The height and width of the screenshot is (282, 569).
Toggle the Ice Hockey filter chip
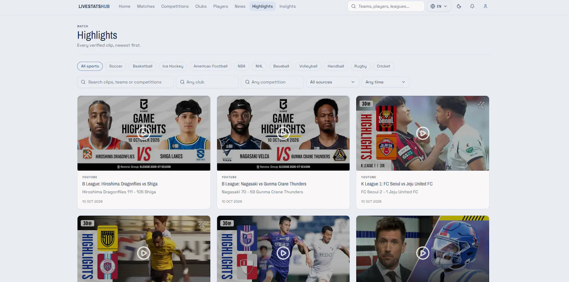click(173, 66)
